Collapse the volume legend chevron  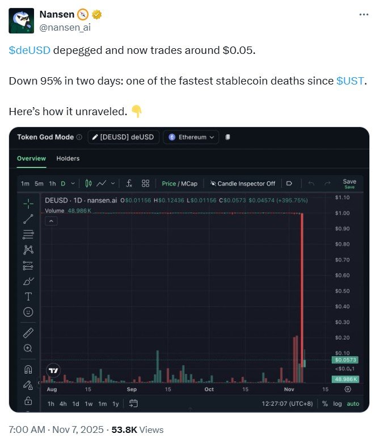[x=51, y=221]
